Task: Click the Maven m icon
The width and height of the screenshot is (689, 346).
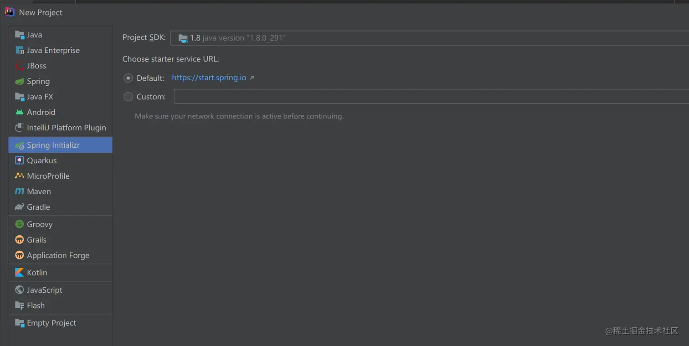Action: [x=20, y=191]
